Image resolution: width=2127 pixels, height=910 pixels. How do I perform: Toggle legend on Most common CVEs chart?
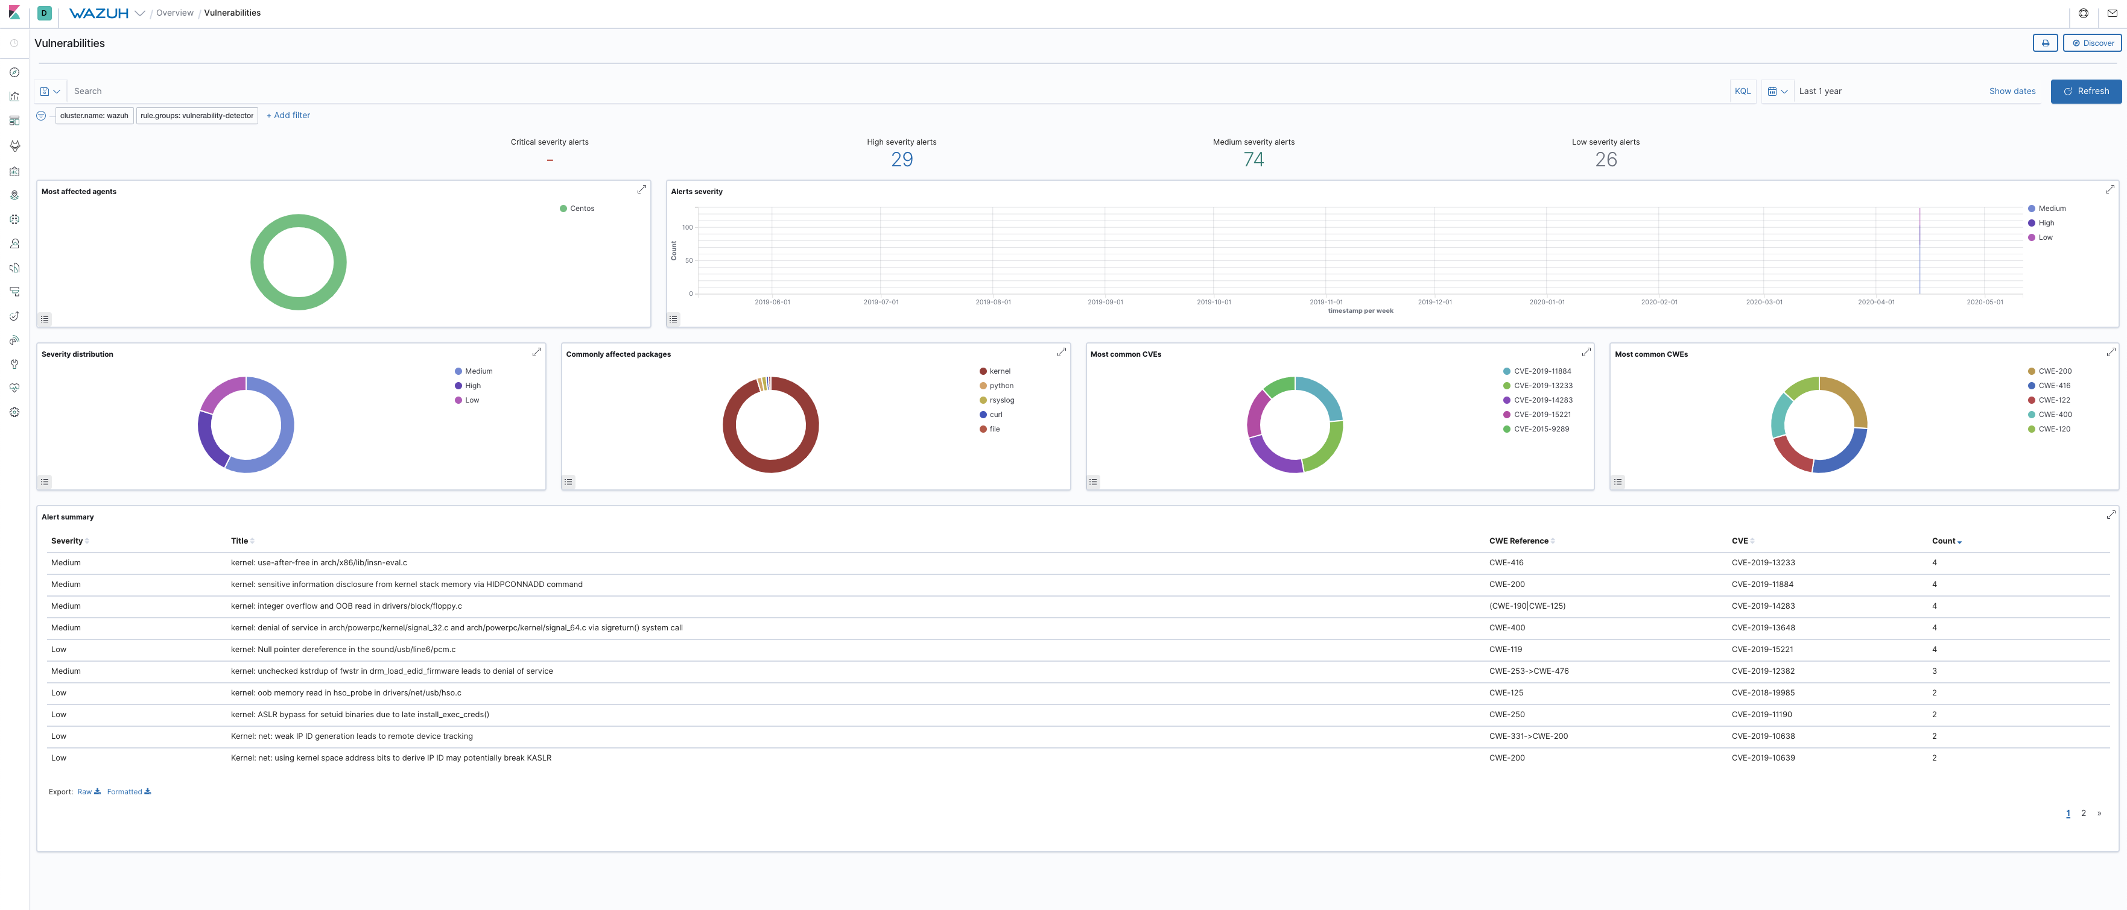1093,482
